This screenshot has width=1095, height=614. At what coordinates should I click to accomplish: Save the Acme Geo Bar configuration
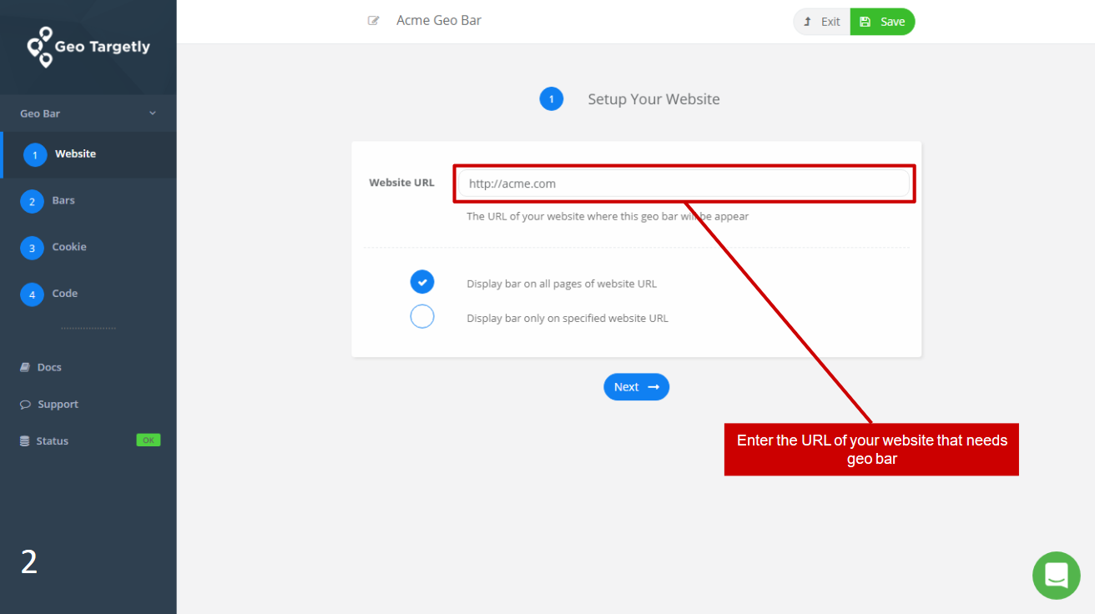pos(882,21)
